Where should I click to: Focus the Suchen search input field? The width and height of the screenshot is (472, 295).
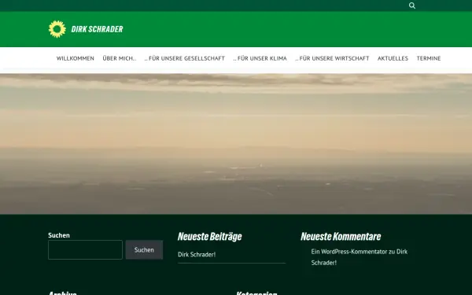pos(85,250)
